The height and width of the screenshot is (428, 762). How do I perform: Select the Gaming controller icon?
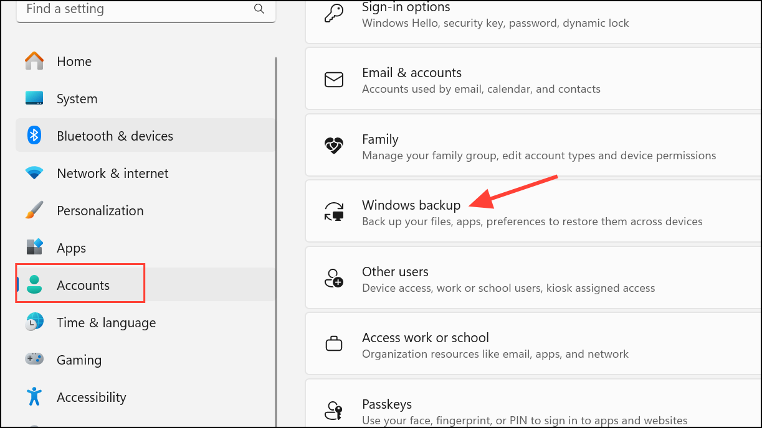point(34,360)
